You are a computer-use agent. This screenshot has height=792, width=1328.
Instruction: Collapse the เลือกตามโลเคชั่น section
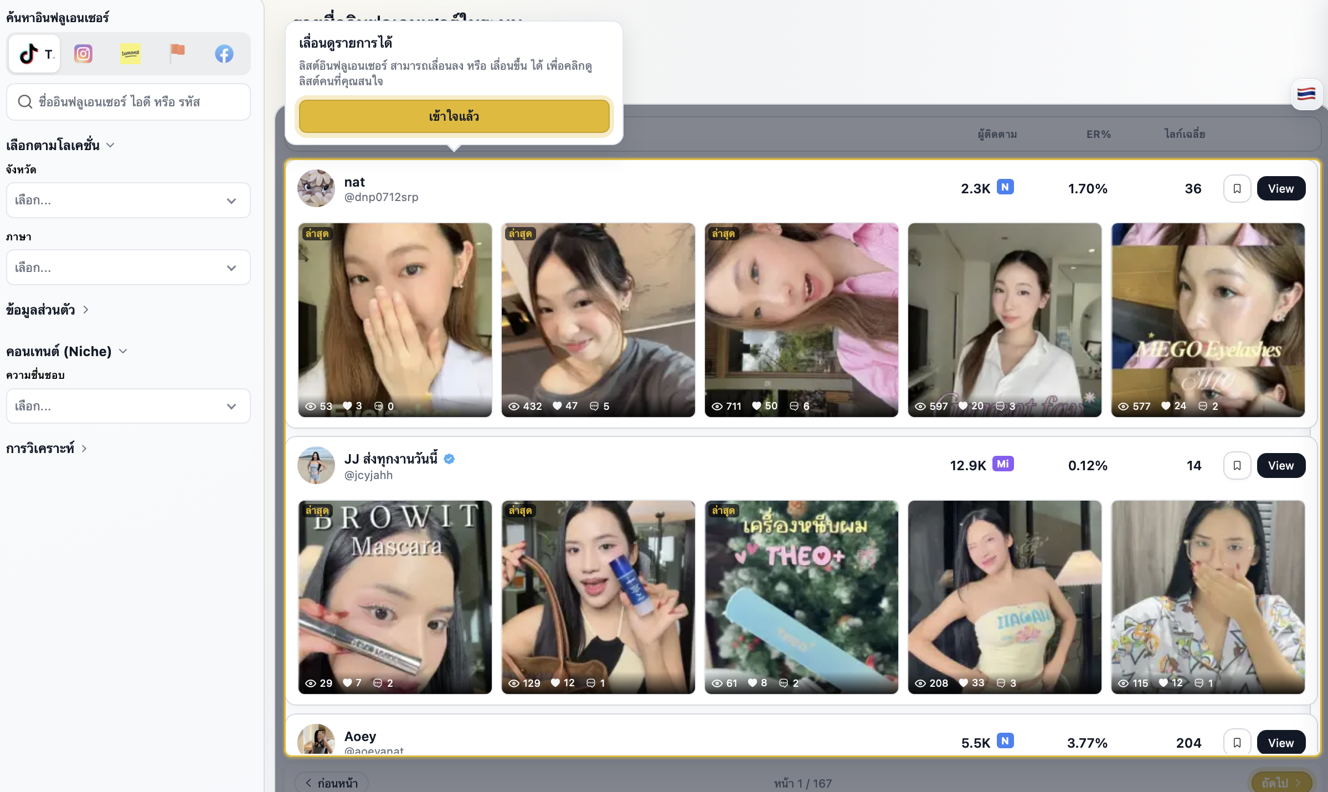pyautogui.click(x=61, y=145)
